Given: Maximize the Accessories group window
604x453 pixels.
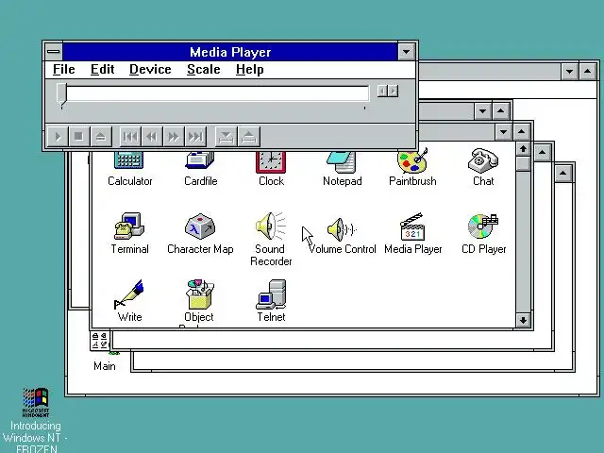Looking at the screenshot, I should click(x=522, y=132).
